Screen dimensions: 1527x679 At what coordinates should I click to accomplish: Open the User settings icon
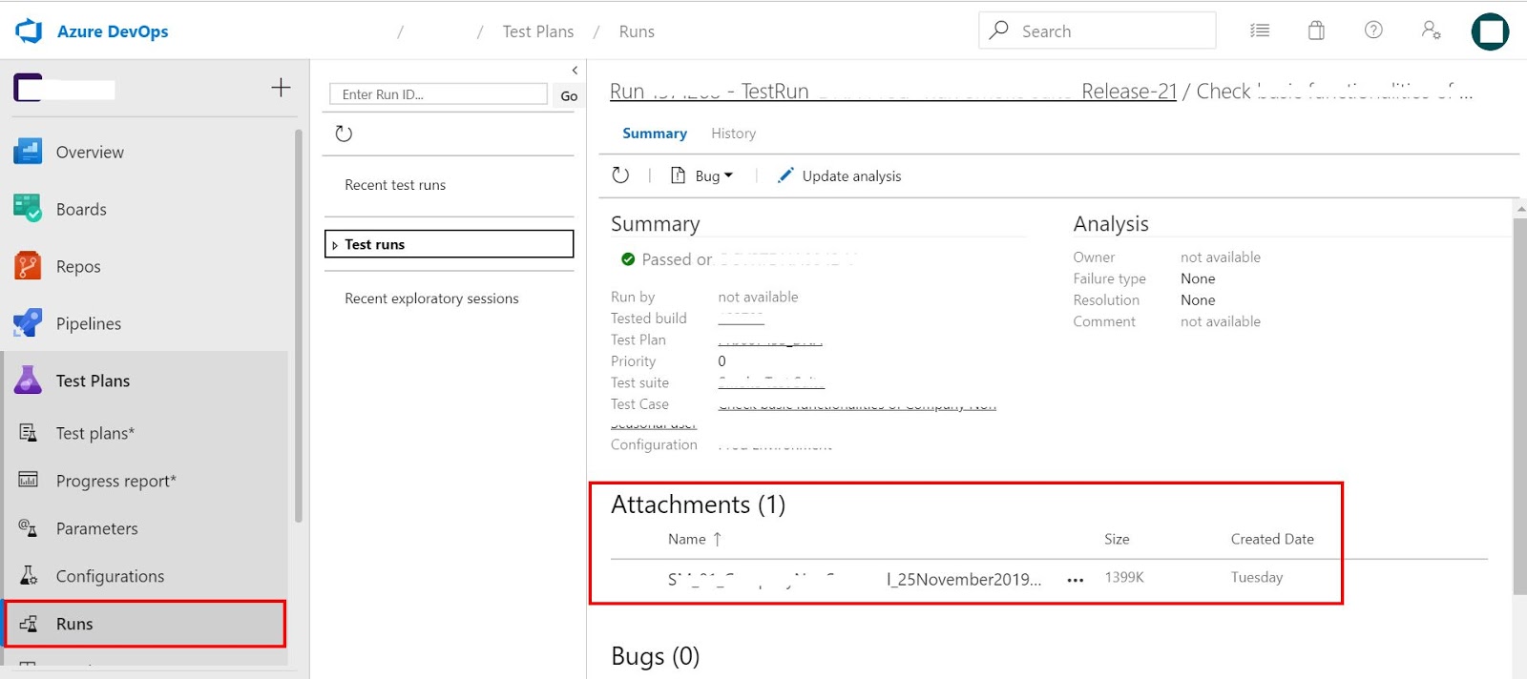tap(1431, 31)
